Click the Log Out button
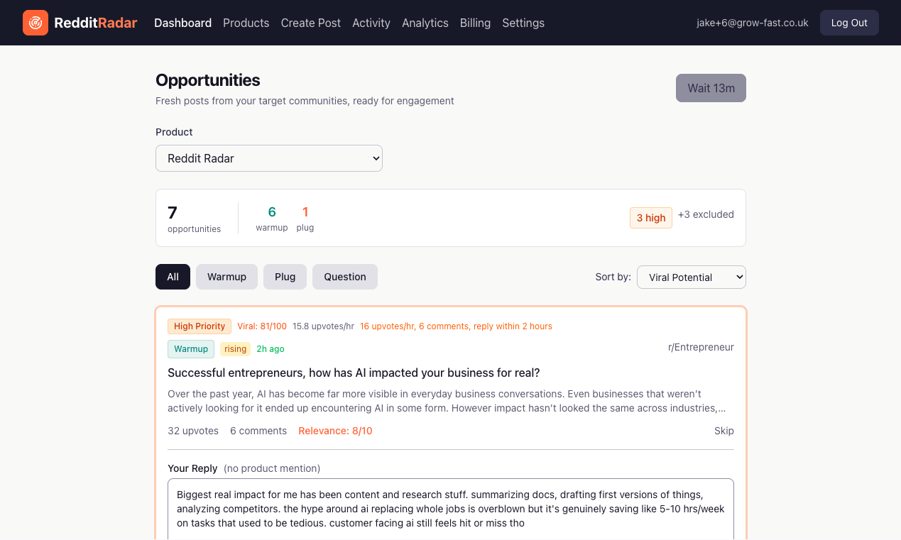Screen dimensions: 901x540 pos(849,22)
